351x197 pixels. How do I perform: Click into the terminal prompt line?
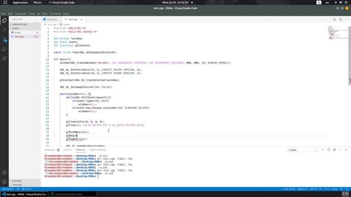(72, 176)
